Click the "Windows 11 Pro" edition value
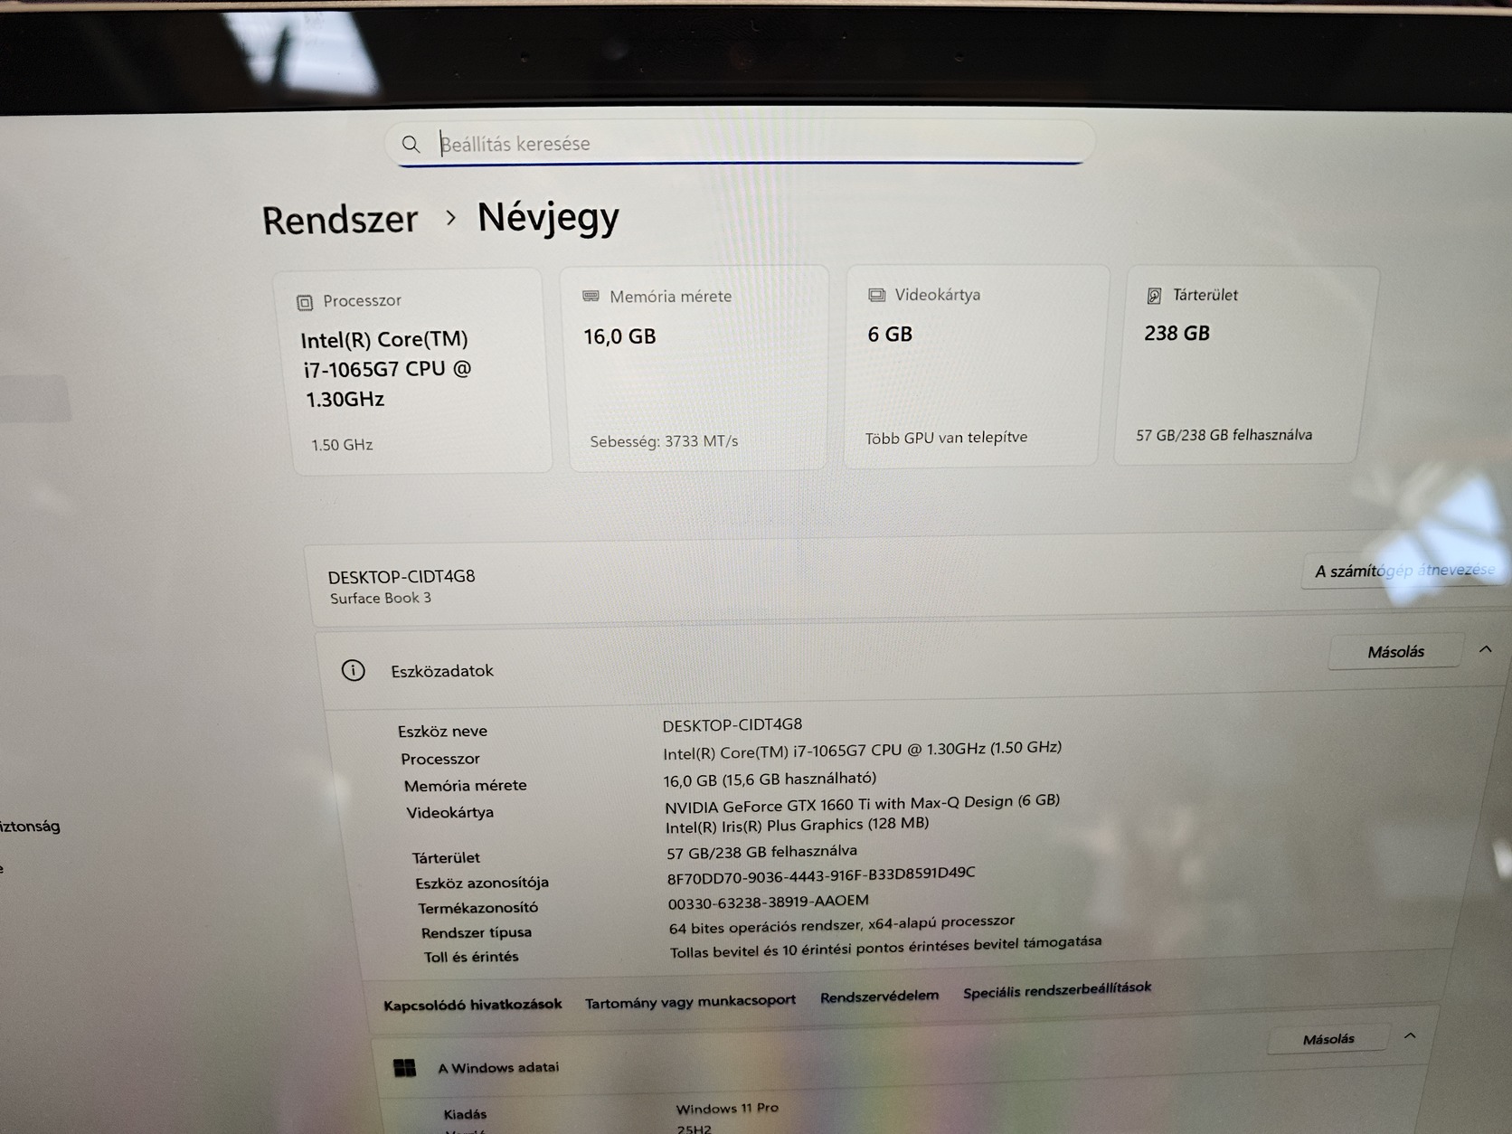The width and height of the screenshot is (1512, 1134). tap(727, 1109)
